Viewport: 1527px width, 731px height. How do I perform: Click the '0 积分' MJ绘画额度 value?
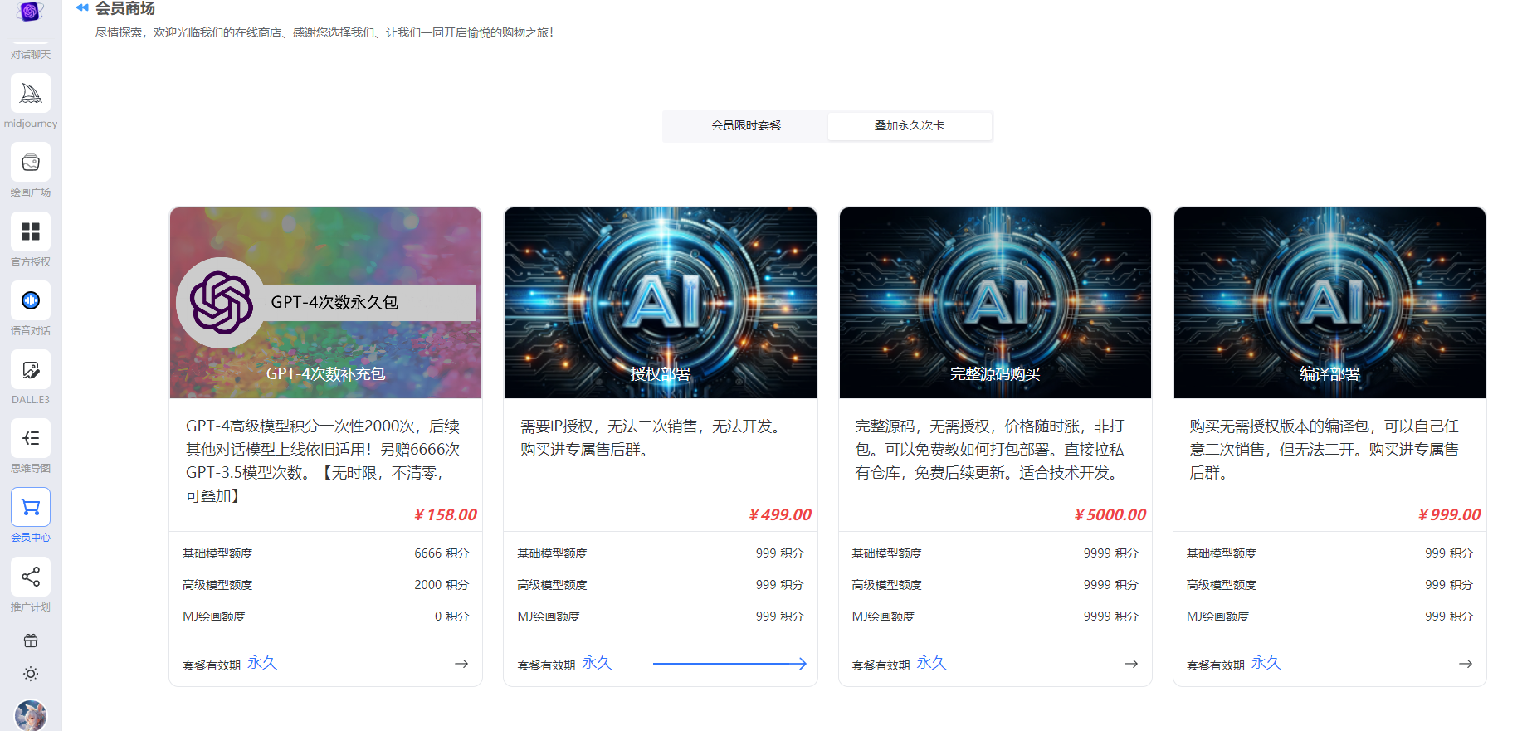451,616
